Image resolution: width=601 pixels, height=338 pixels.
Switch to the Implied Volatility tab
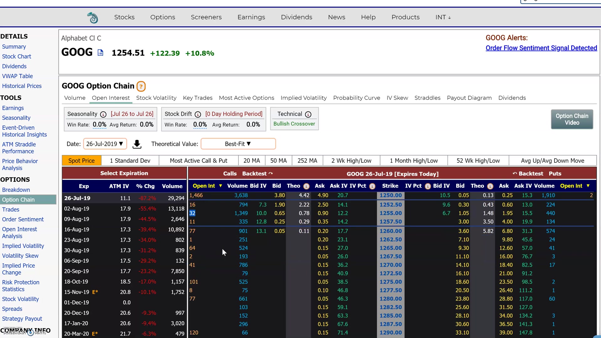coord(303,98)
